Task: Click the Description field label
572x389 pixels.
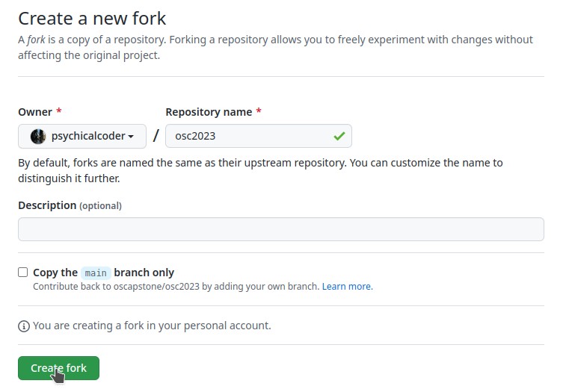Action: pos(47,205)
